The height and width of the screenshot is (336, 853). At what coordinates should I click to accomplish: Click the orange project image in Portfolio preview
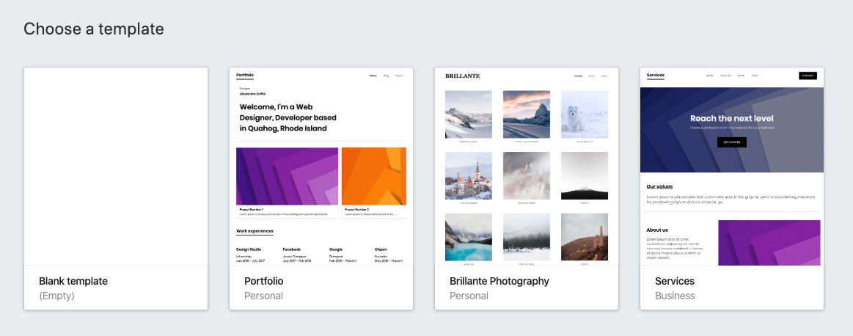click(x=374, y=177)
